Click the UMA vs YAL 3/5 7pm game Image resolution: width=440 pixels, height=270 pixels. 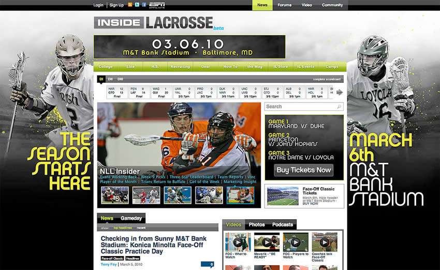coord(183,92)
